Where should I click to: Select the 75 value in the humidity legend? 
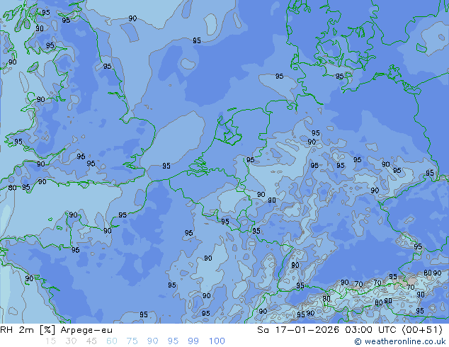[x=132, y=341]
